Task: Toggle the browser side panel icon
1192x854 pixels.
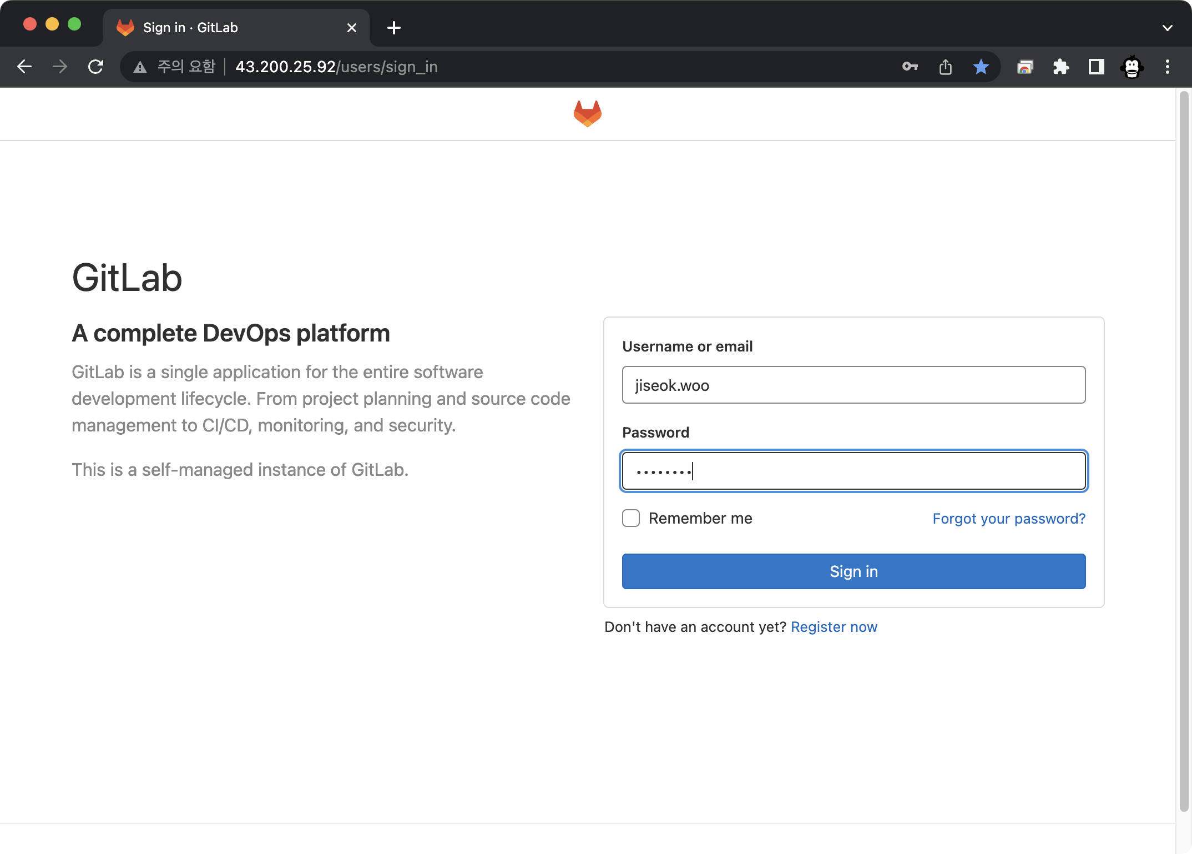Action: (x=1096, y=67)
